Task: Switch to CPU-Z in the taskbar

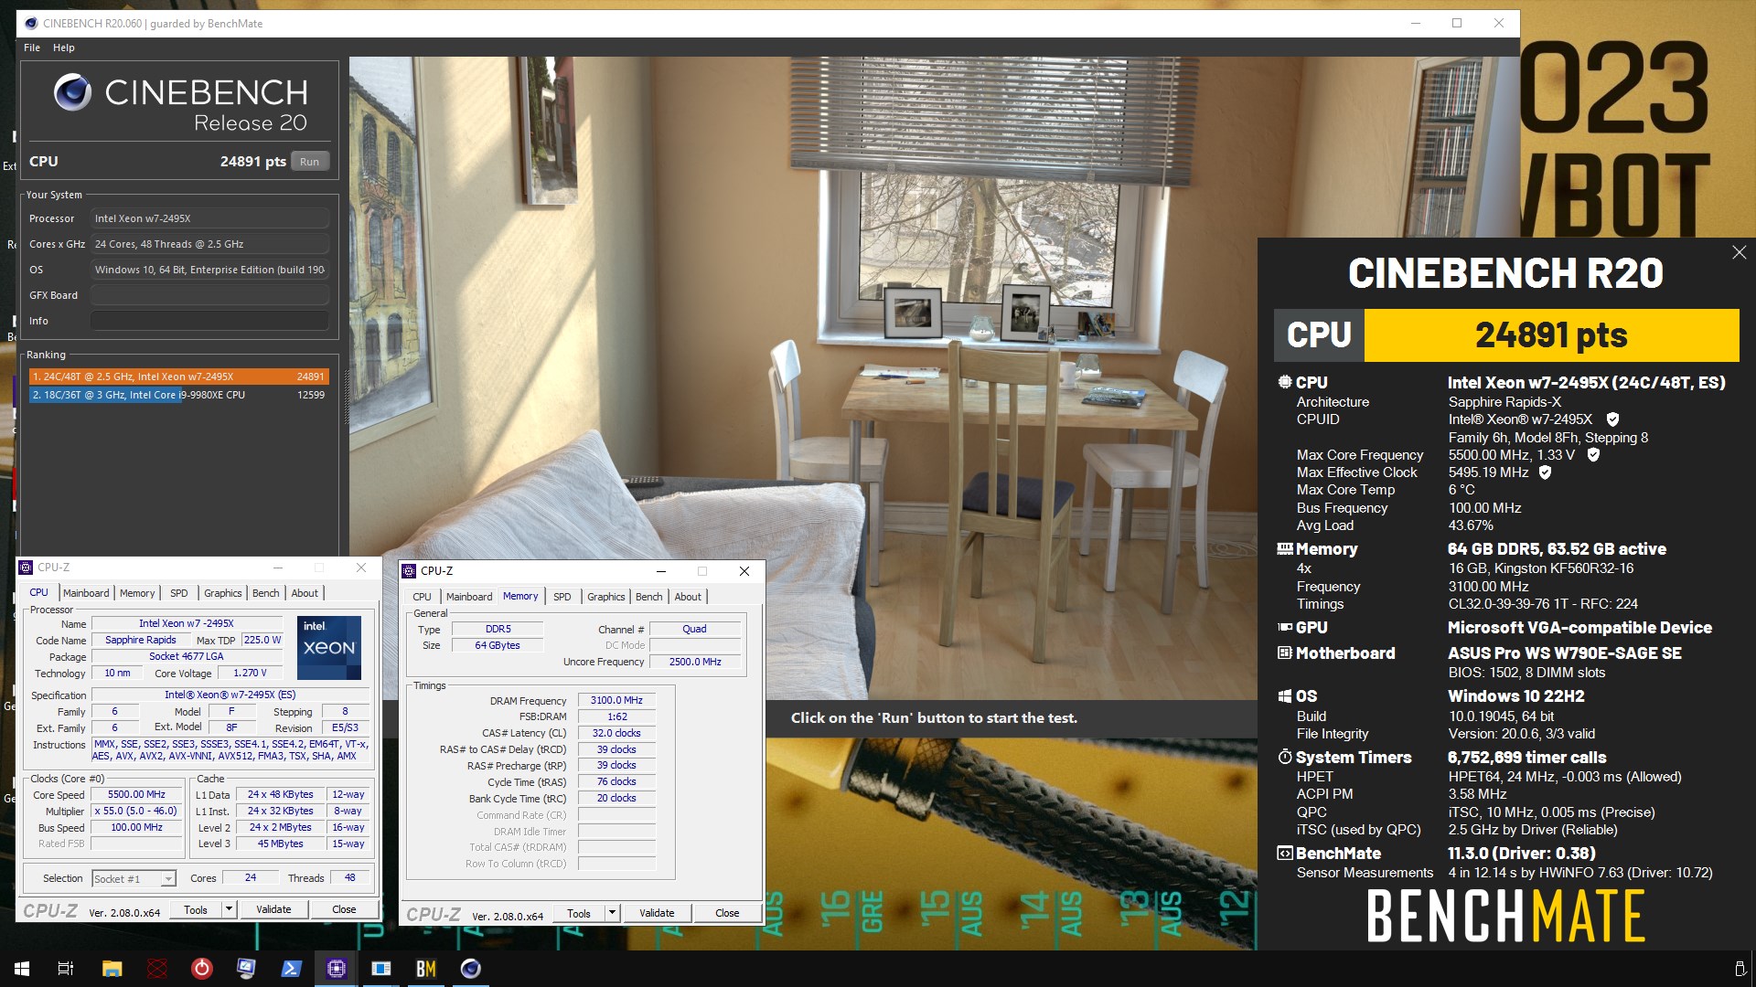Action: coord(337,969)
